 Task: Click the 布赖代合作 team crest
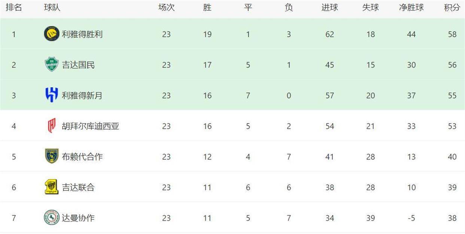[x=51, y=156]
